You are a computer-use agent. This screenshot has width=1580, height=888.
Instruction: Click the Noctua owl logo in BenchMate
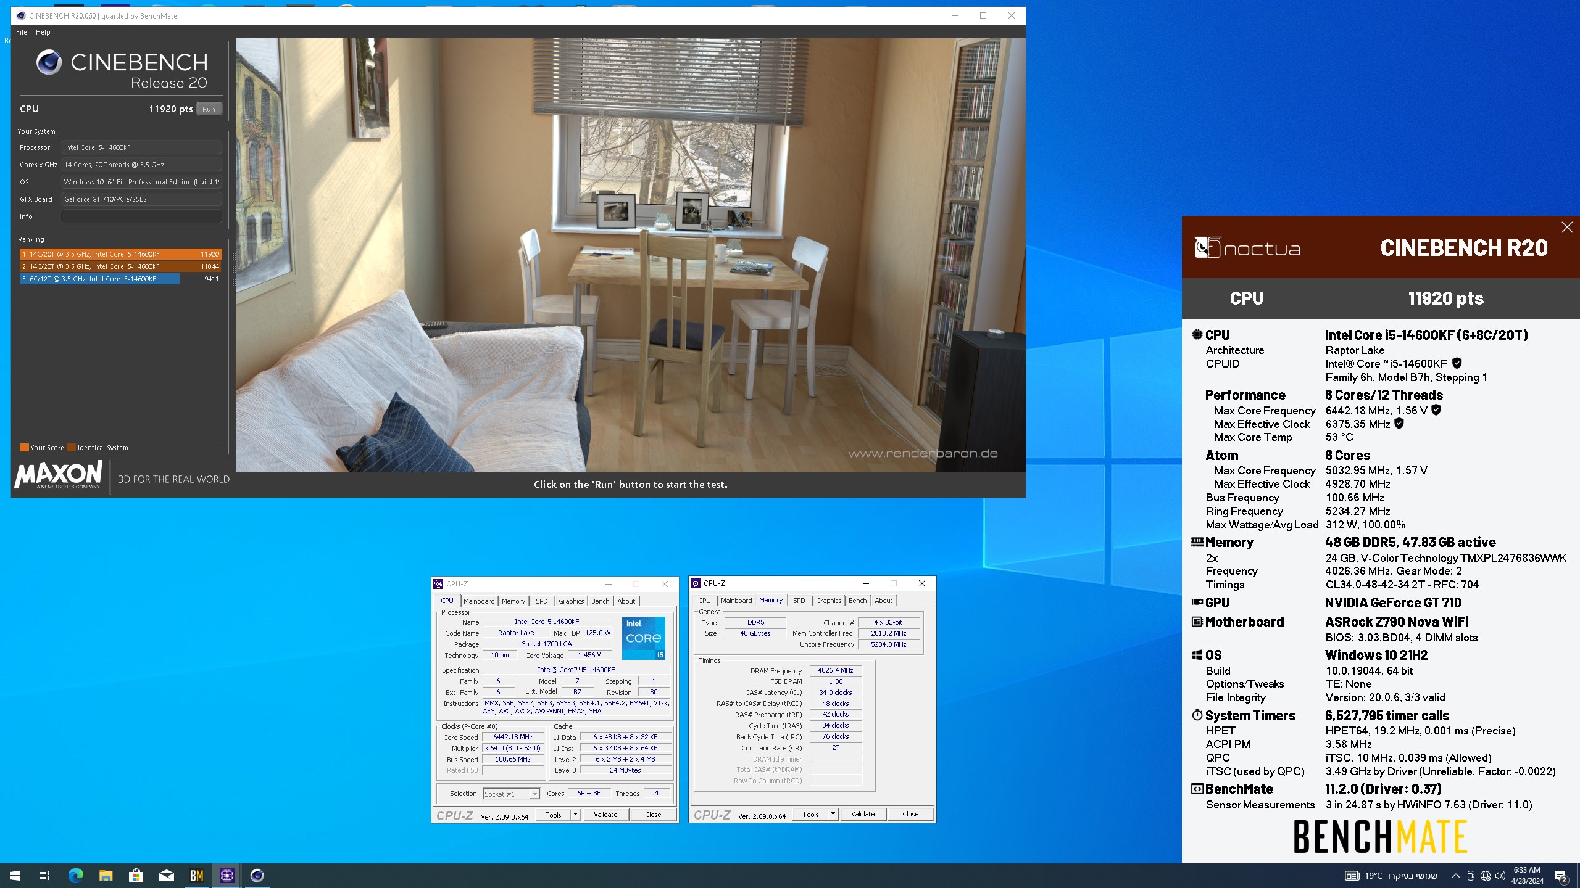coord(1207,247)
